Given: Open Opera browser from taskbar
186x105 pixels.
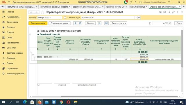Looking at the screenshot, I should point(69,102).
